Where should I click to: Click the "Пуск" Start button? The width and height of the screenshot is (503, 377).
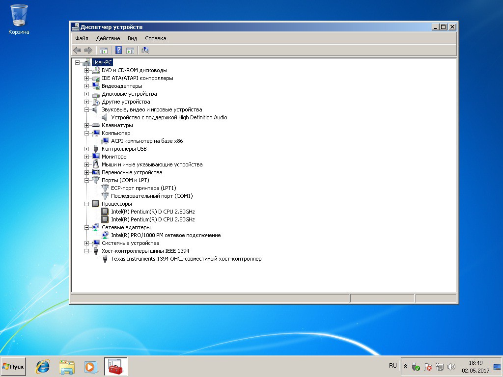point(13,366)
